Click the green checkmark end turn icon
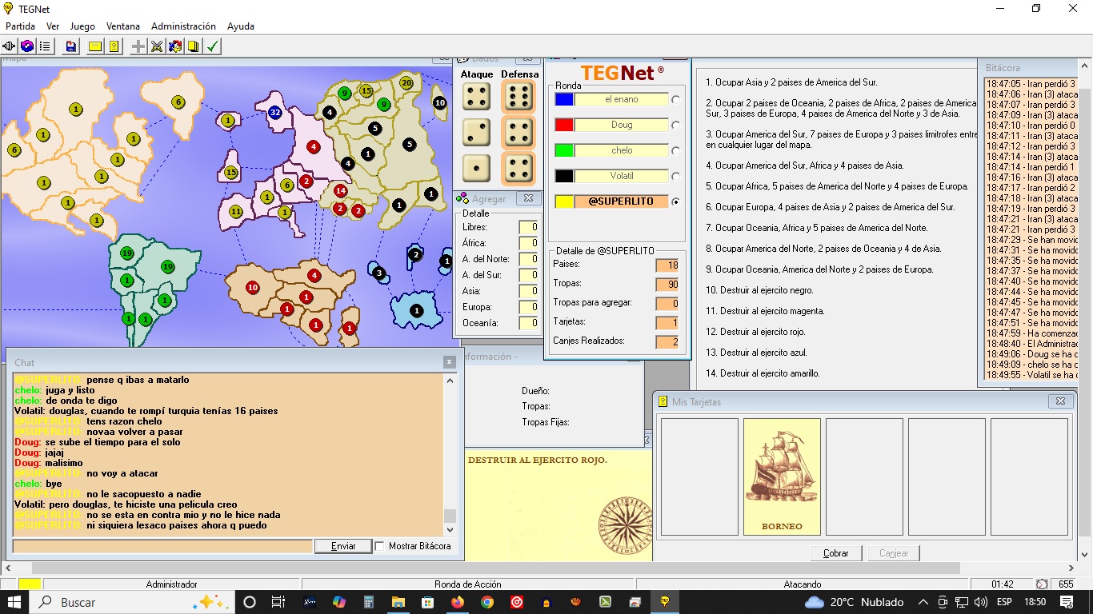The image size is (1093, 614). (x=213, y=46)
